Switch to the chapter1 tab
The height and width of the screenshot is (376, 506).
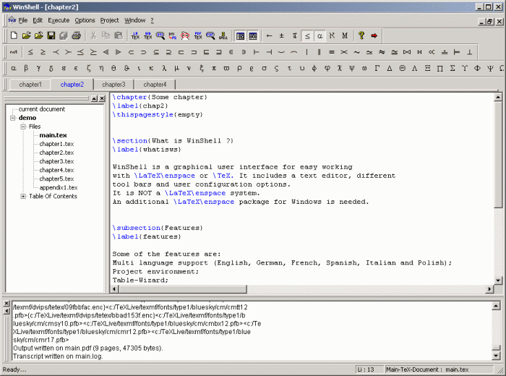[x=30, y=85]
